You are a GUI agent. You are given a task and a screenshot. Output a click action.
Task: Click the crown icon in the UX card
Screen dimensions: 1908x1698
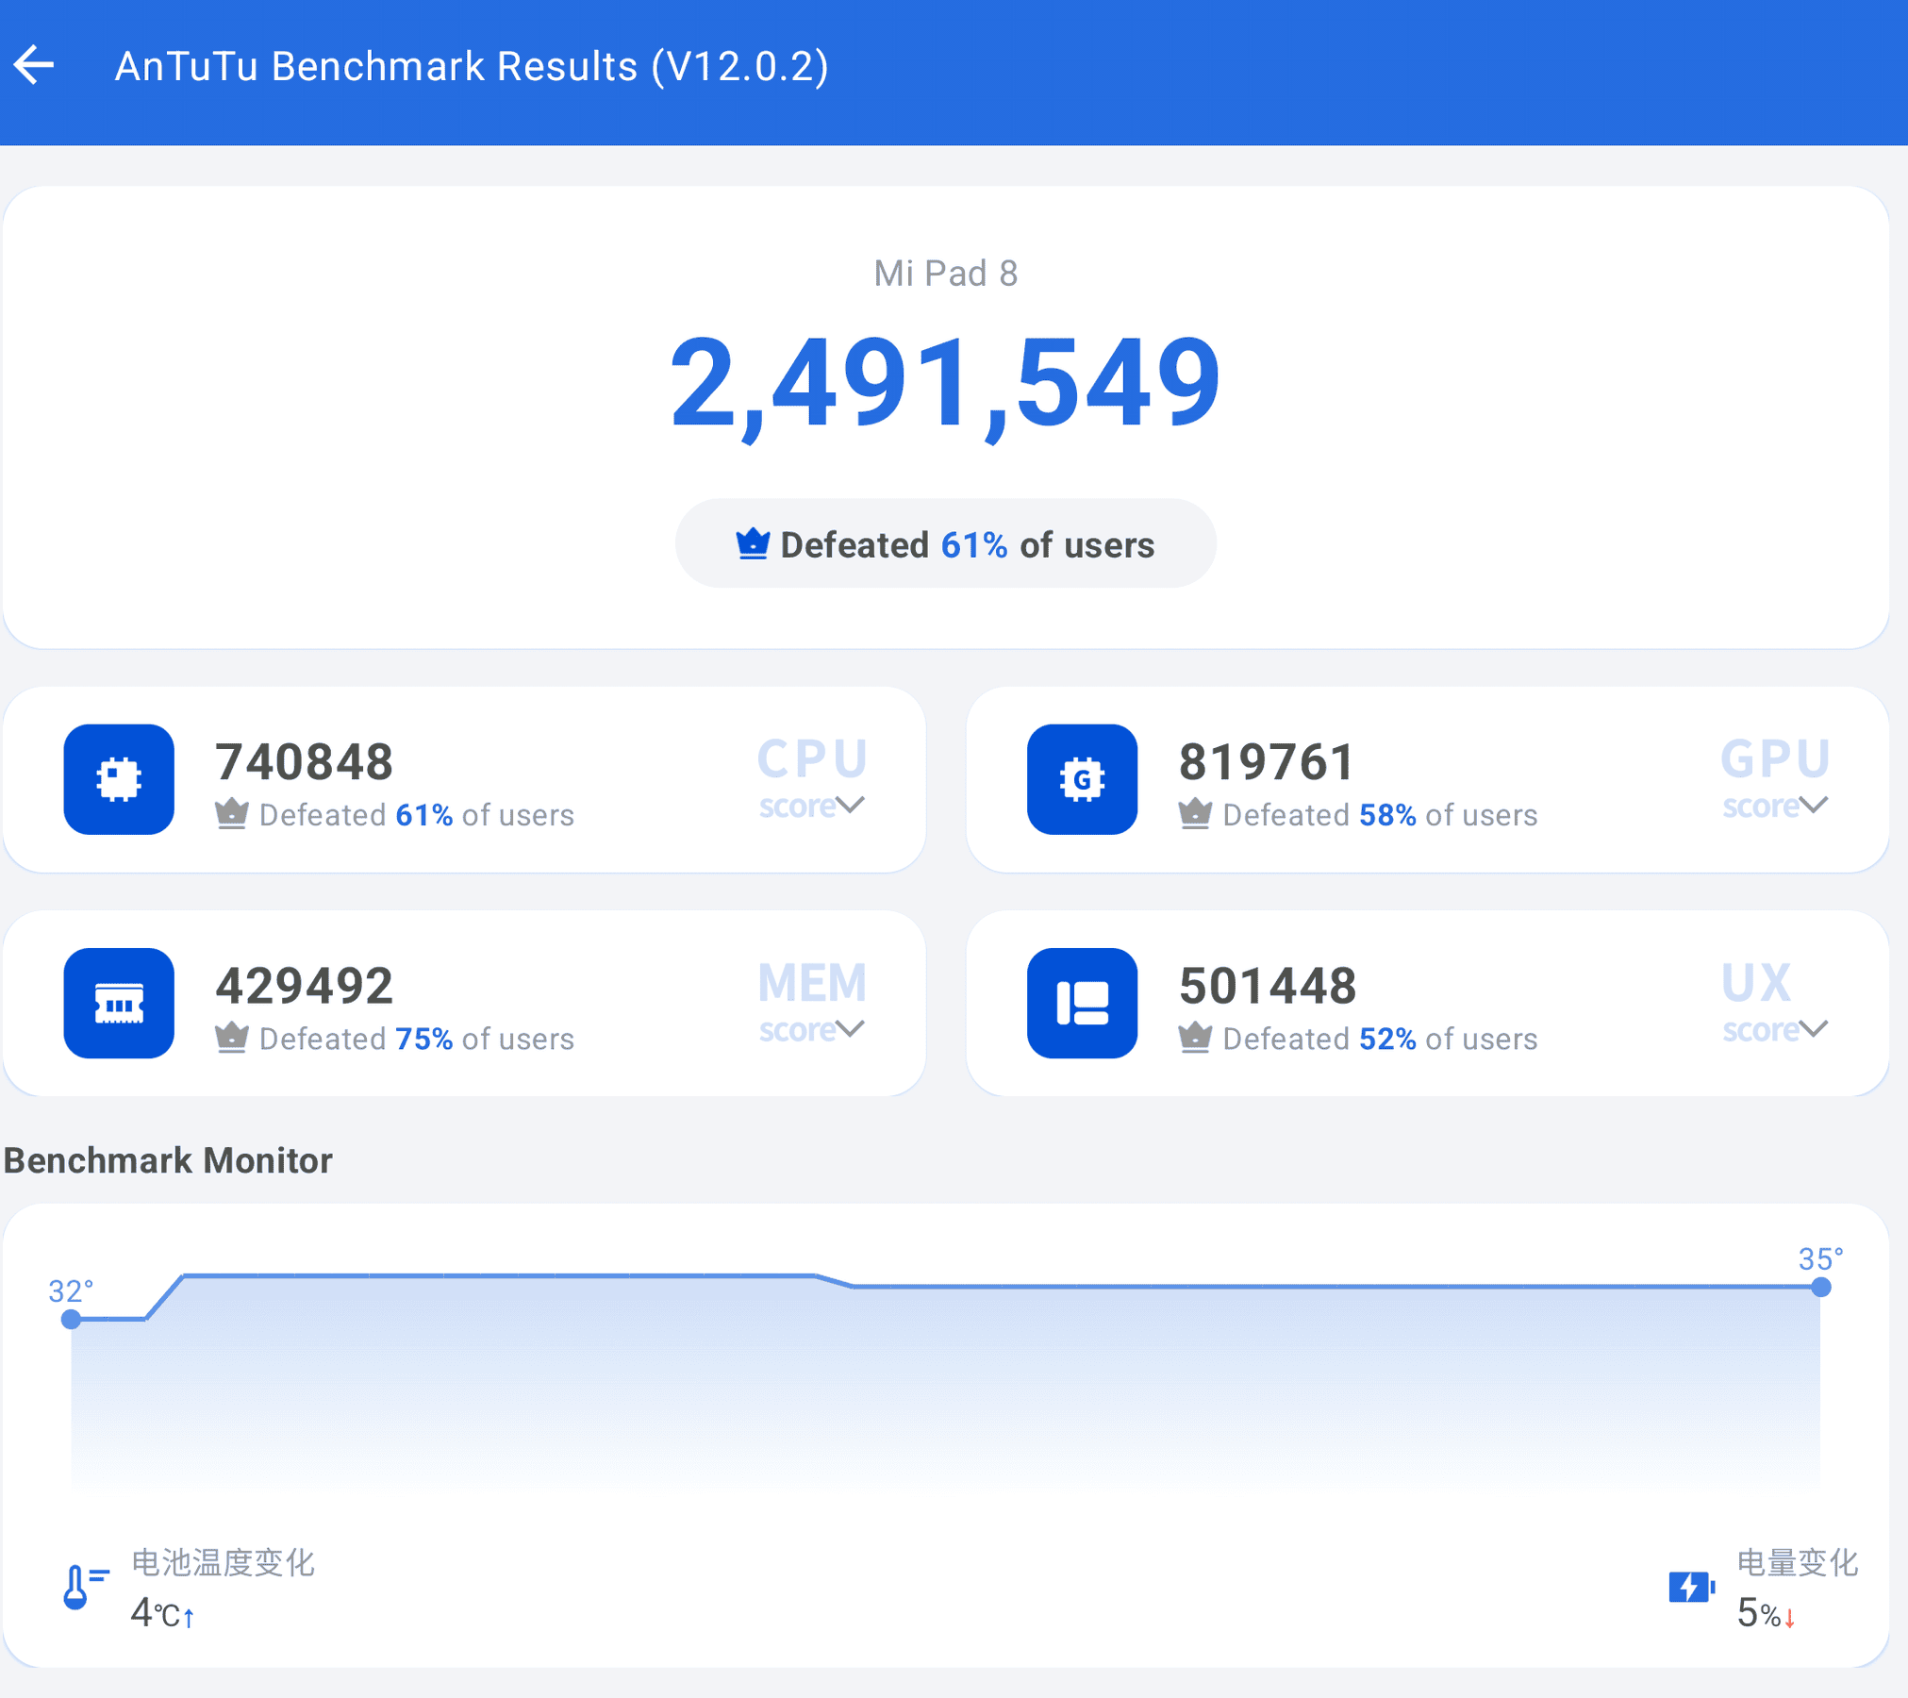coord(1195,1038)
